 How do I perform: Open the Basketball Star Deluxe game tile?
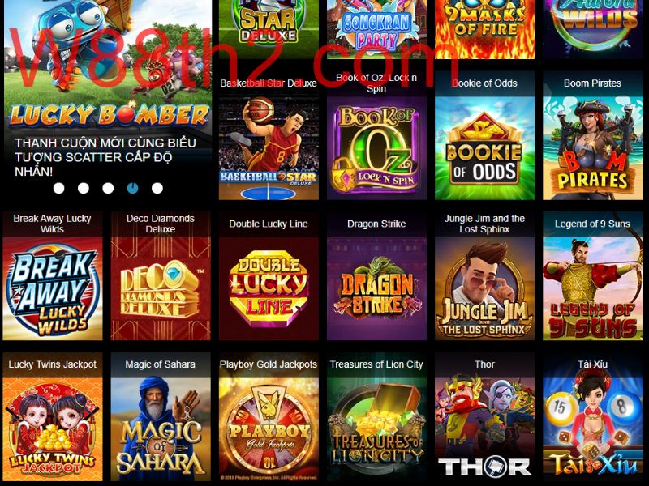pyautogui.click(x=269, y=148)
